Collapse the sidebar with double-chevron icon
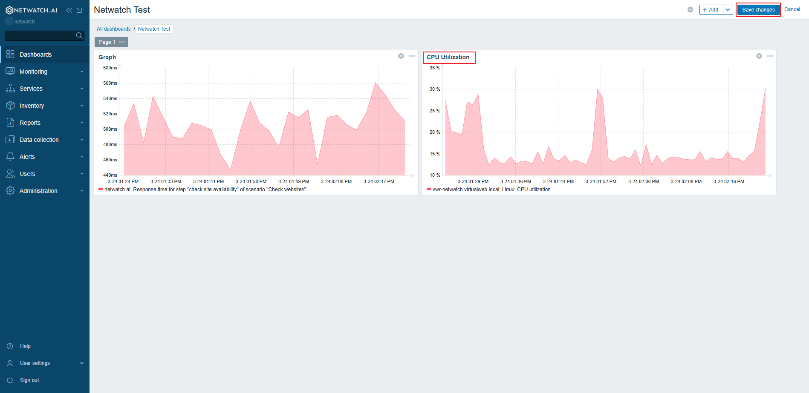The image size is (809, 393). (x=69, y=10)
